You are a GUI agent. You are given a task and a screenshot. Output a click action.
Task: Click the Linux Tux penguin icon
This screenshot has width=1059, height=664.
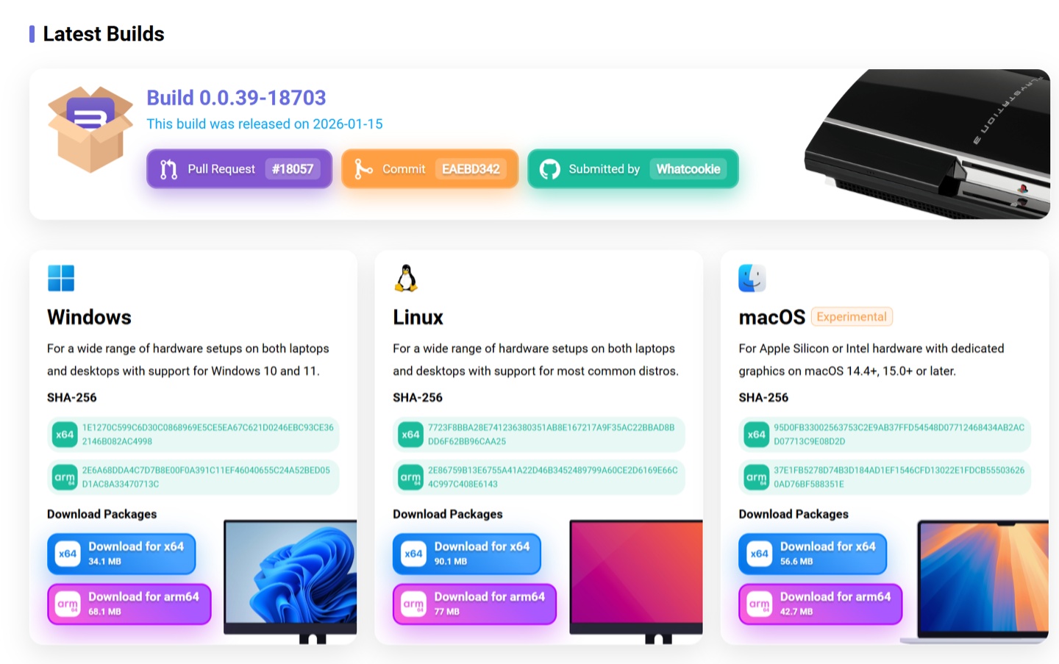pyautogui.click(x=406, y=278)
